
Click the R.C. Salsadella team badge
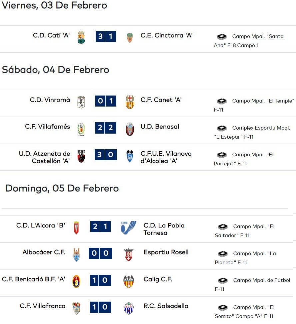coord(129,309)
